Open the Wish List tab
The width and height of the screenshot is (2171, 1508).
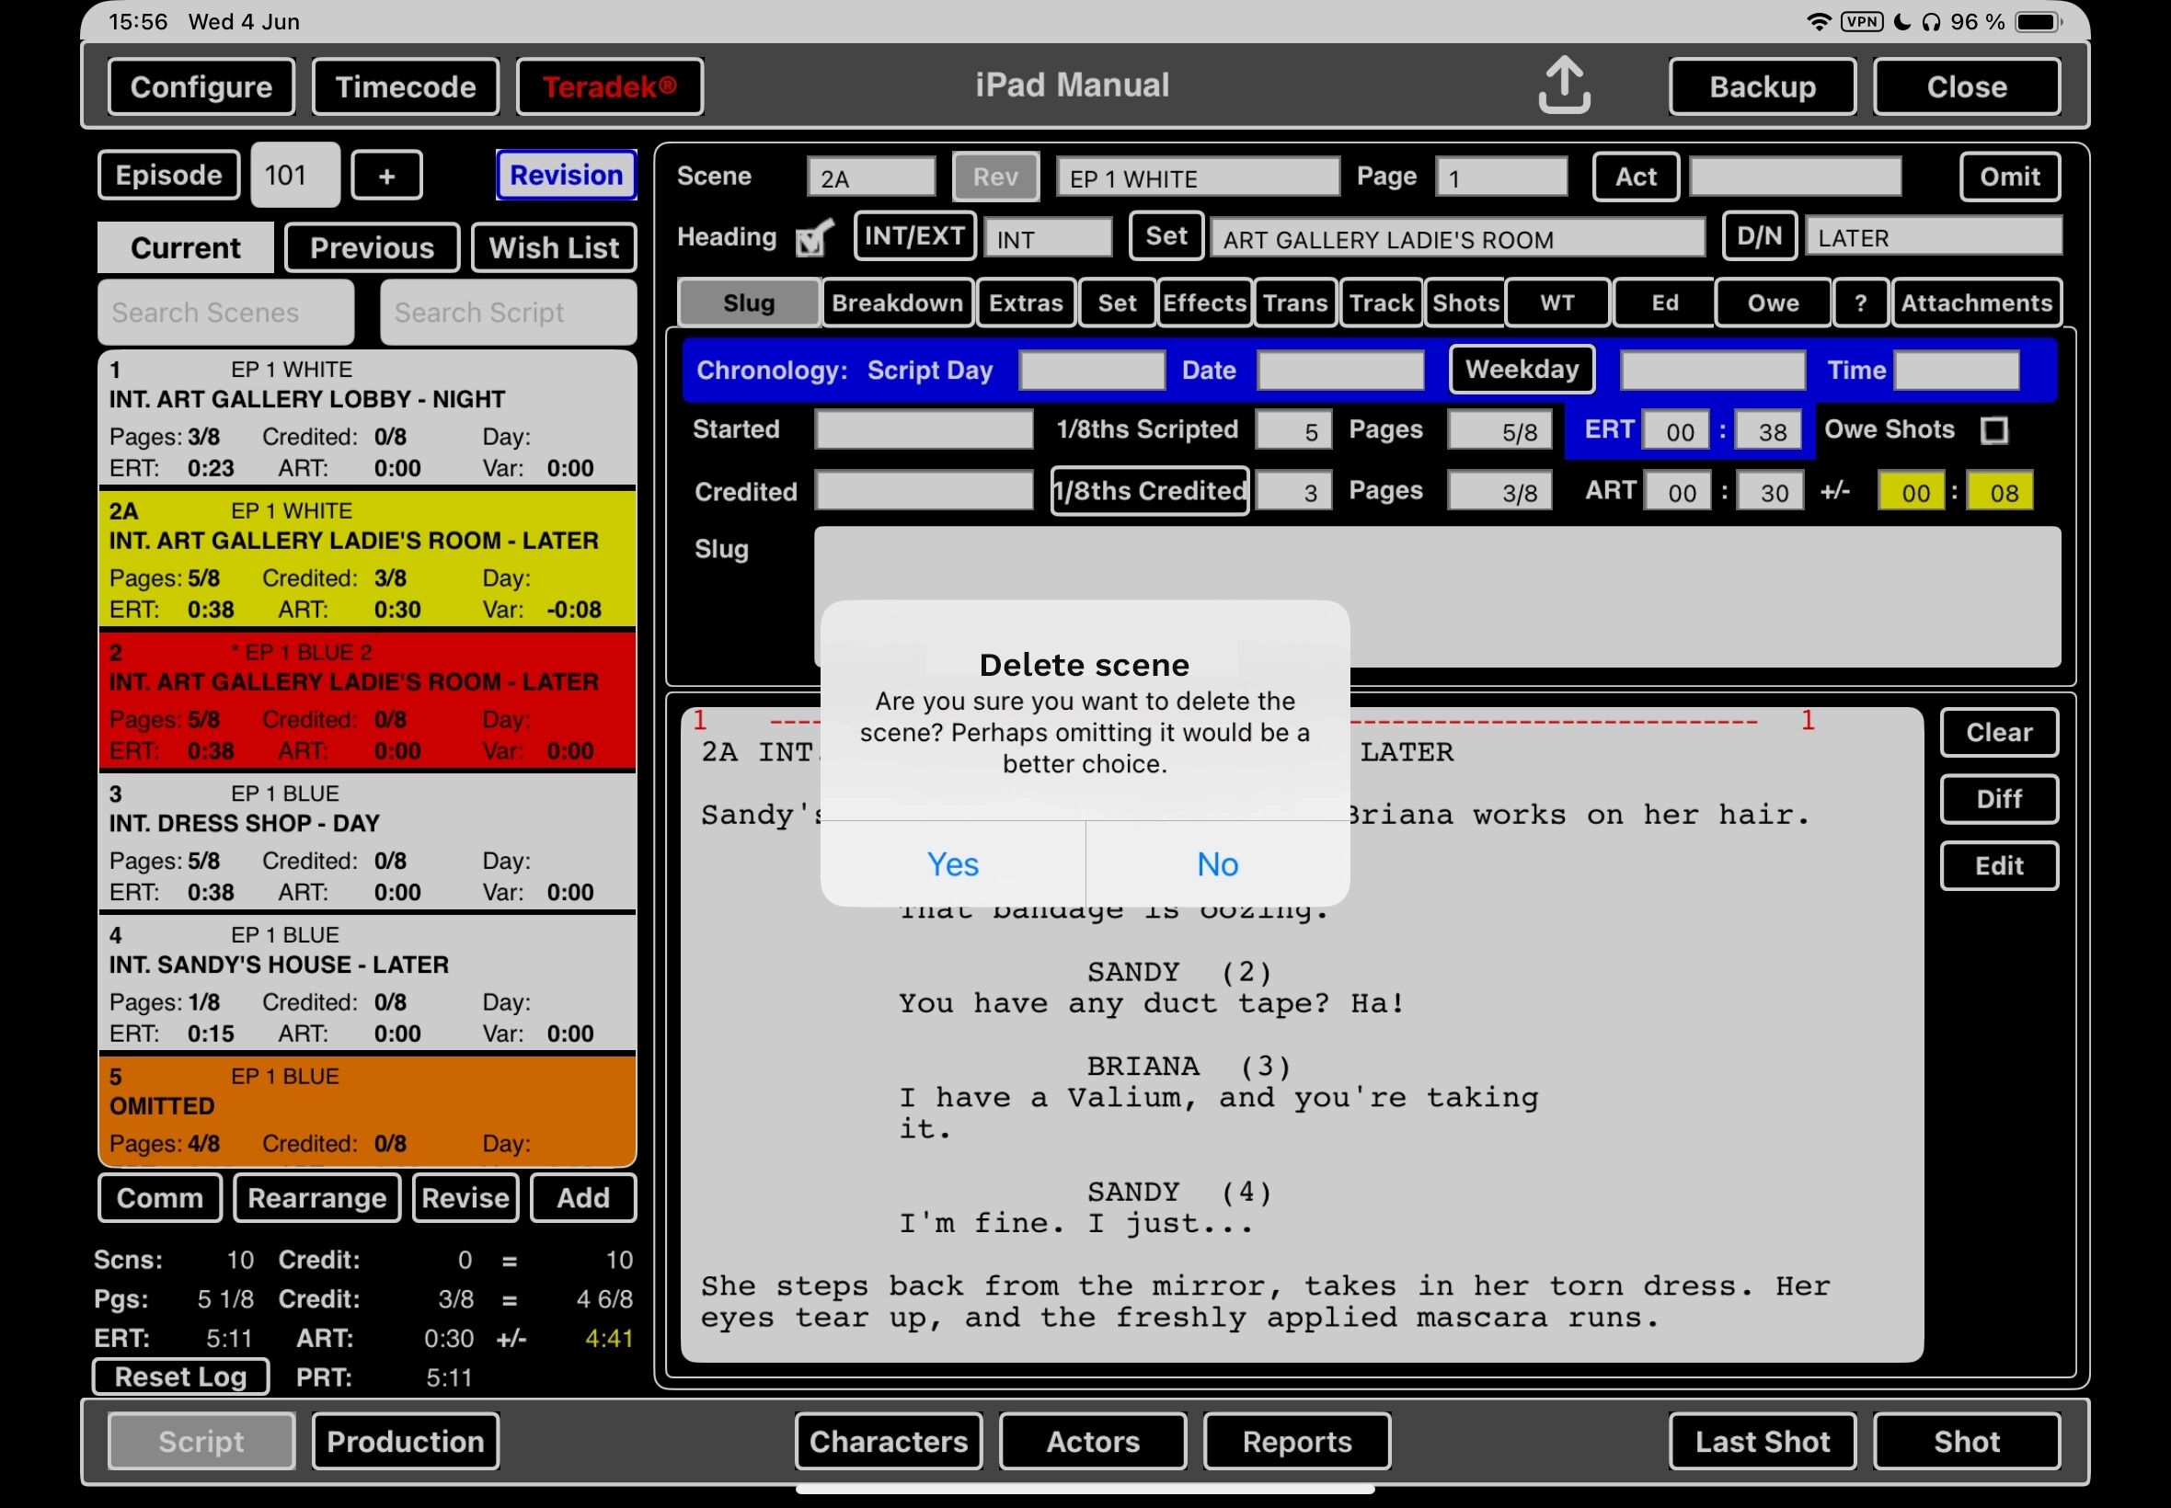point(553,247)
